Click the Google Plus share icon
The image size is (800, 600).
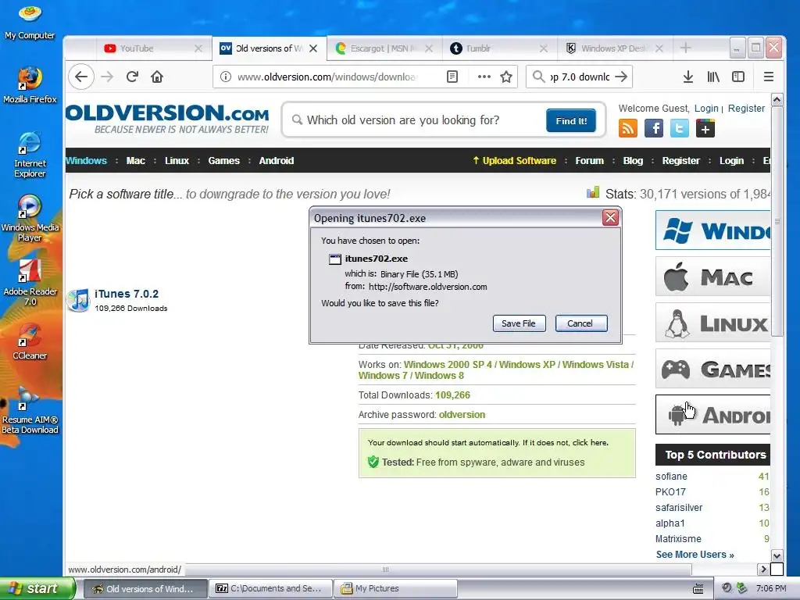[705, 128]
